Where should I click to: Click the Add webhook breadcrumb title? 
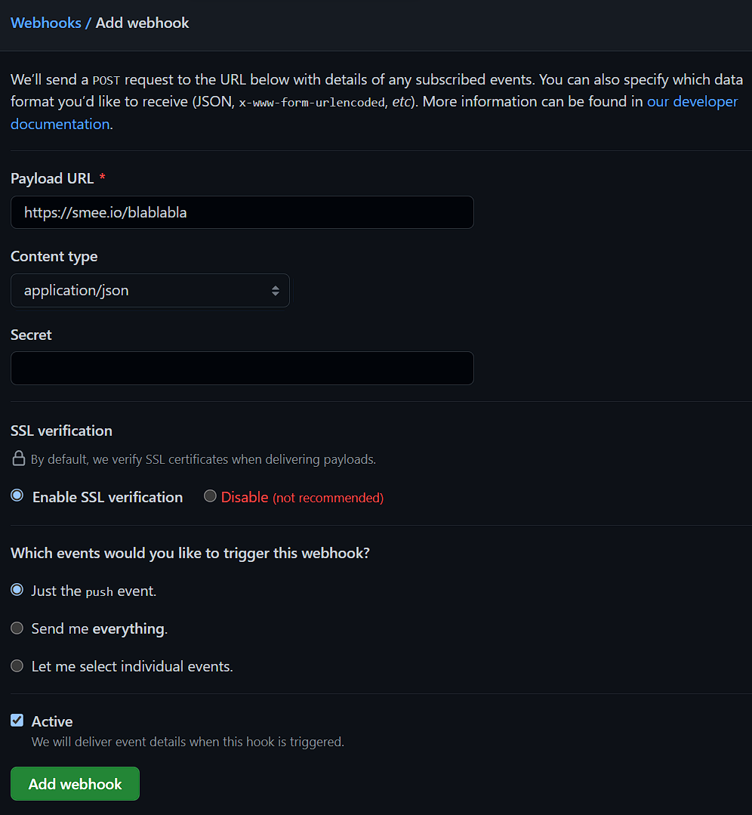142,23
